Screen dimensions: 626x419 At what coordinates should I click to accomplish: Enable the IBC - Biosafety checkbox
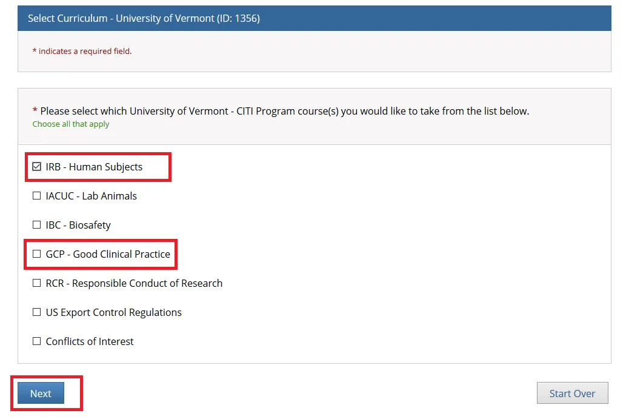pos(37,225)
